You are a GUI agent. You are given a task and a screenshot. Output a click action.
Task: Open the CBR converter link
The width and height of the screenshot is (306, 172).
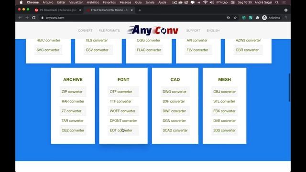click(x=247, y=50)
